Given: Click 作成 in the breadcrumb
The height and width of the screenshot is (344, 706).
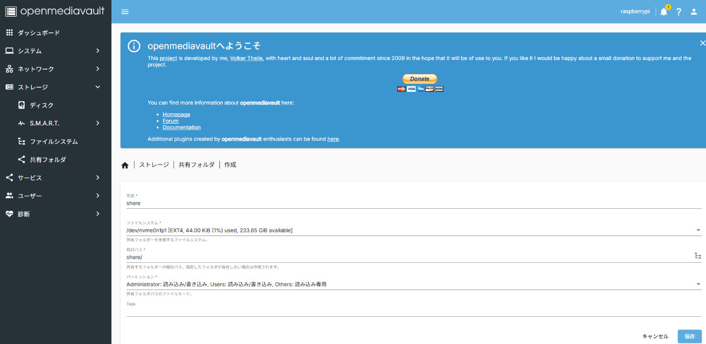Looking at the screenshot, I should point(230,165).
